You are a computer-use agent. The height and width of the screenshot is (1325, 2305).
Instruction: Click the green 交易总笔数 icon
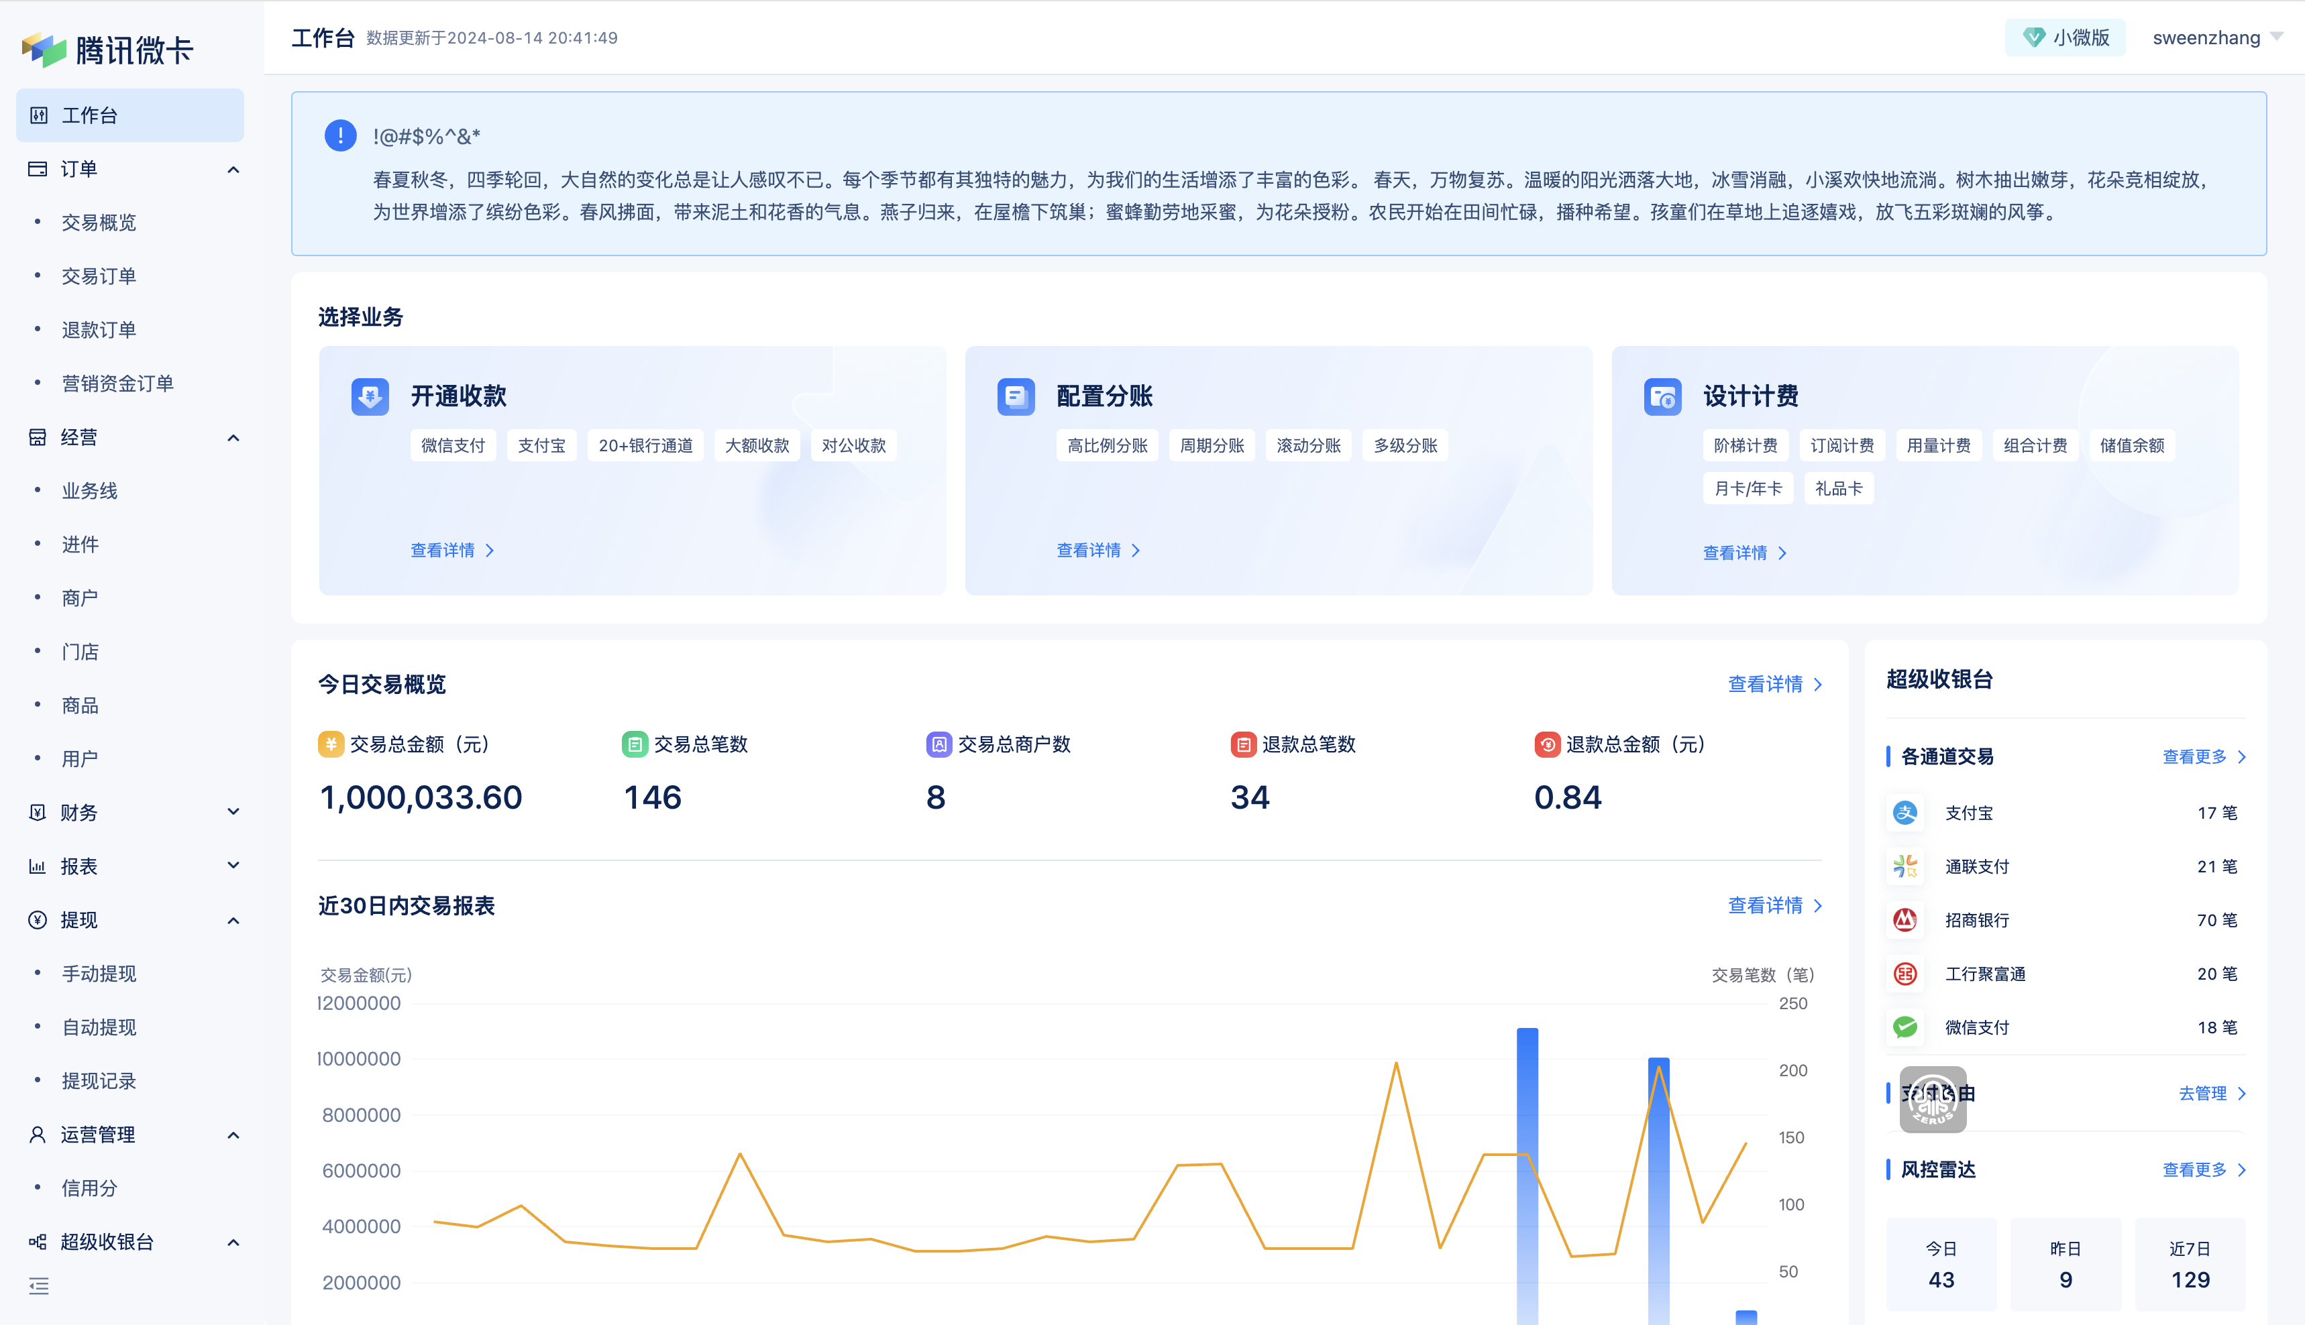tap(635, 744)
